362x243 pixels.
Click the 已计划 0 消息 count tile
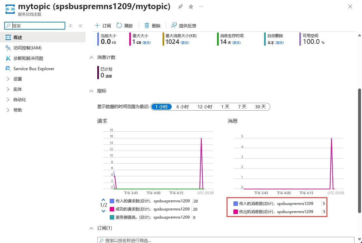point(105,73)
